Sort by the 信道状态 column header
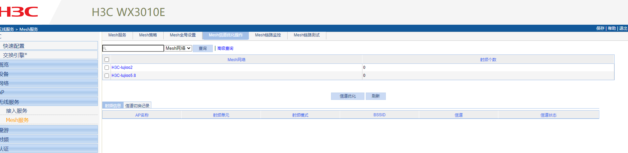Screen dimensions: 628x153 coord(548,115)
